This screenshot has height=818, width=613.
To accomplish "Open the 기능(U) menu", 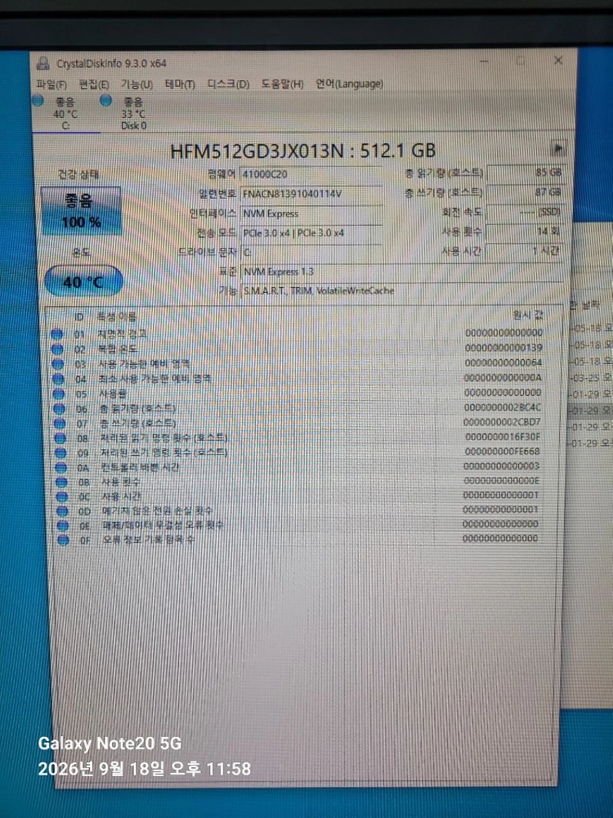I will pos(137,84).
